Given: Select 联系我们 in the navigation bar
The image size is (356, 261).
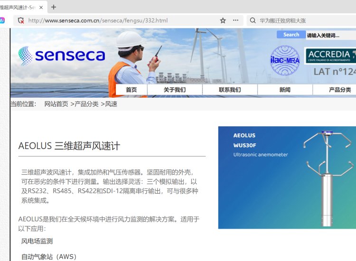Looking at the screenshot, I should (x=230, y=90).
